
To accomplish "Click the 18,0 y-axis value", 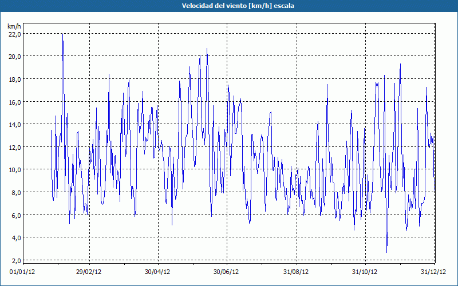I will (x=15, y=80).
